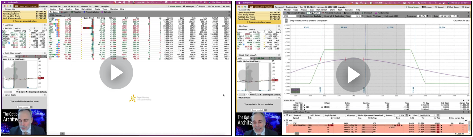Click AMZN row in left video watchlist
This screenshot has height=137, width=473.
(139, 20)
